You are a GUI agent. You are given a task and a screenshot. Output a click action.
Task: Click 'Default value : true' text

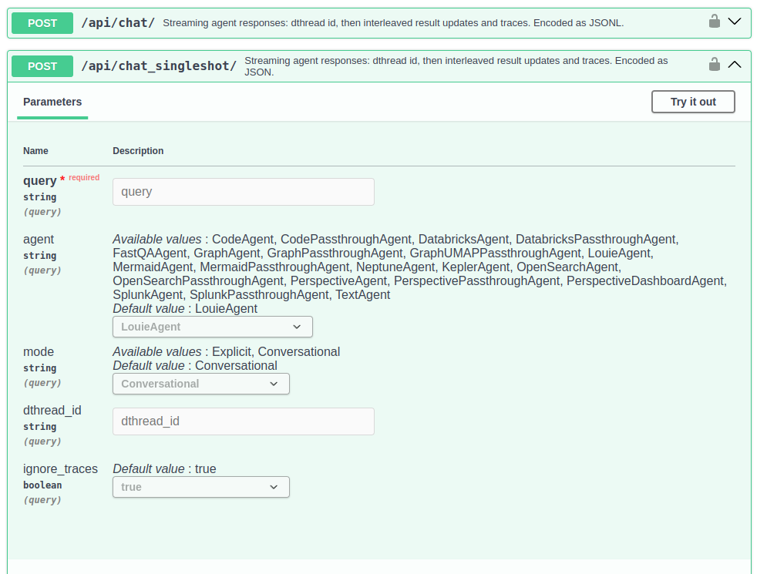tap(164, 469)
